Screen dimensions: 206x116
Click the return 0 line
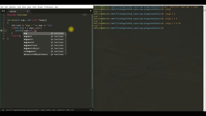tap(16, 36)
